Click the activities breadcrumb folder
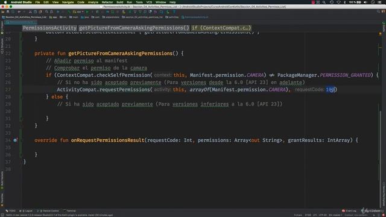Screen dimensions: 386x217 tap(172, 17)
